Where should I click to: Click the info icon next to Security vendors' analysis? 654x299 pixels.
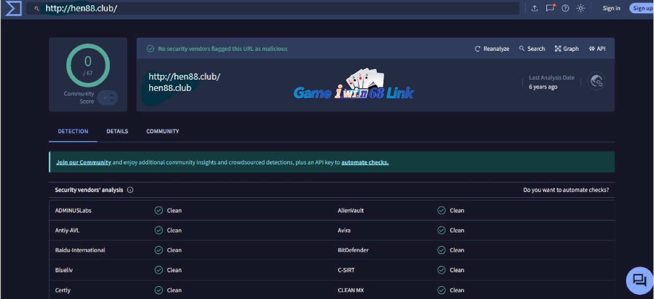point(130,190)
